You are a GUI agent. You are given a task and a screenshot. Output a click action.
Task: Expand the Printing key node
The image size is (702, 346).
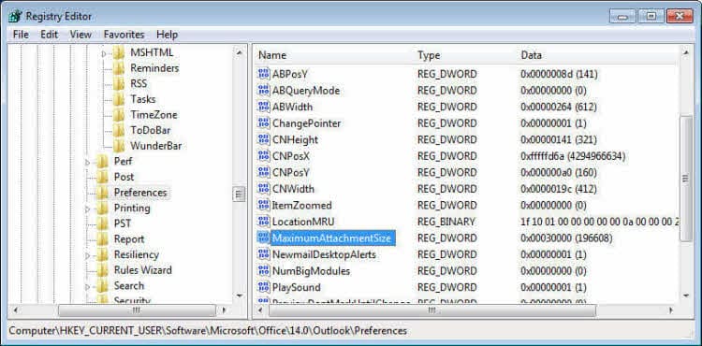pyautogui.click(x=88, y=209)
